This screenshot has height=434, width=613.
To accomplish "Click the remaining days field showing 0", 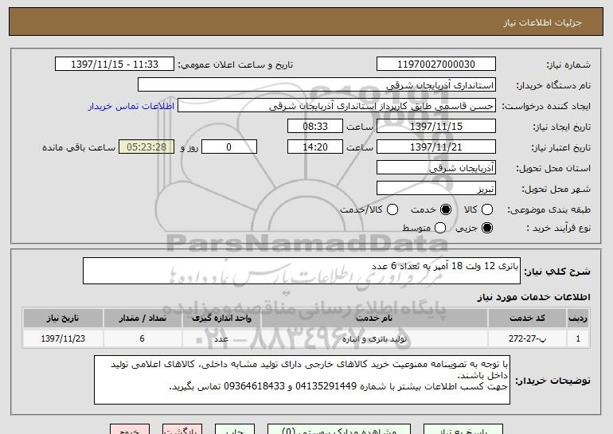I will (x=229, y=147).
